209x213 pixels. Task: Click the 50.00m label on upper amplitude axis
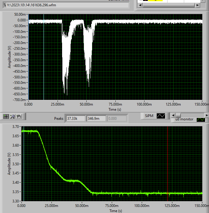(20, 14)
